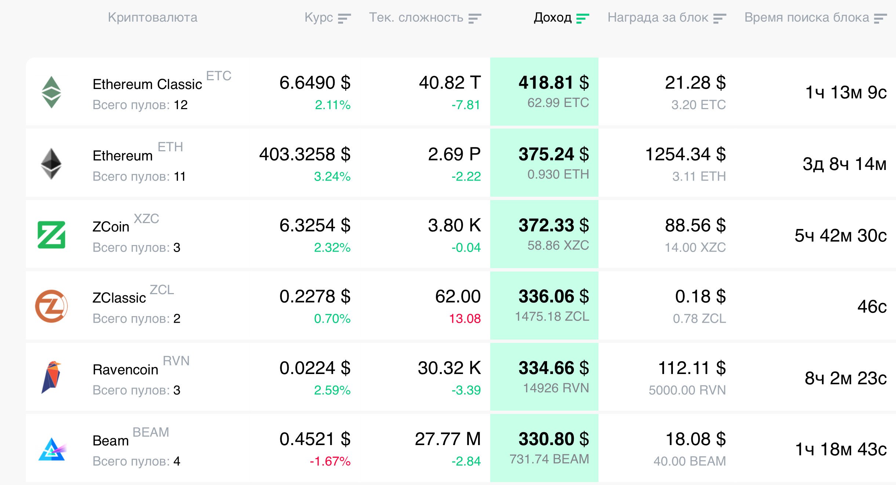Open the Ethereum coin name
The height and width of the screenshot is (485, 896).
[x=123, y=156]
